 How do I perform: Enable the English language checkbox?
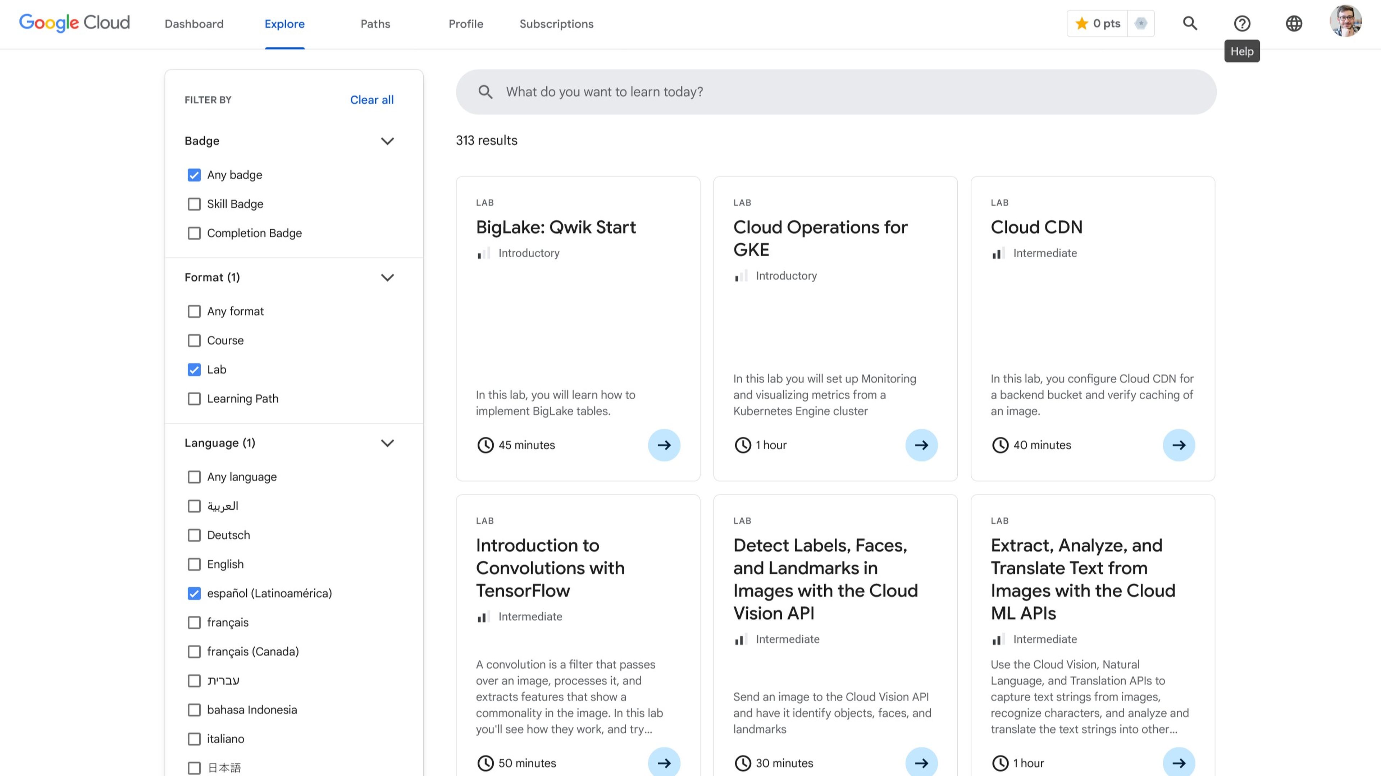[x=194, y=564]
